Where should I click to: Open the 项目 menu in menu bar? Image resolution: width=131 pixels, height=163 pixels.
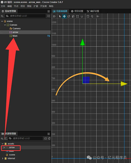click(23, 6)
